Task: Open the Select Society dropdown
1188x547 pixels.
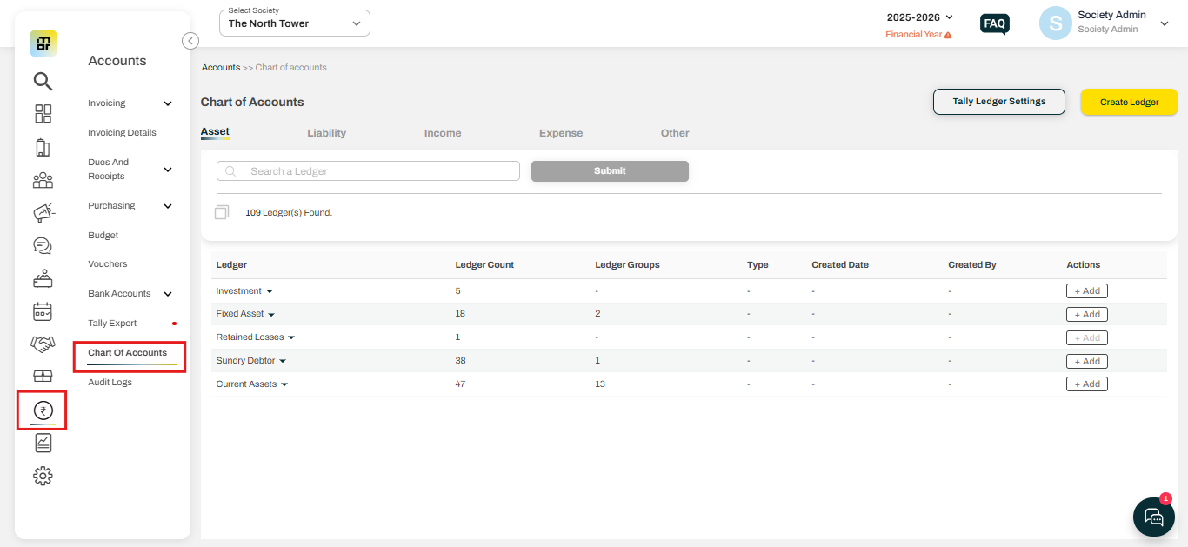Action: click(x=295, y=23)
